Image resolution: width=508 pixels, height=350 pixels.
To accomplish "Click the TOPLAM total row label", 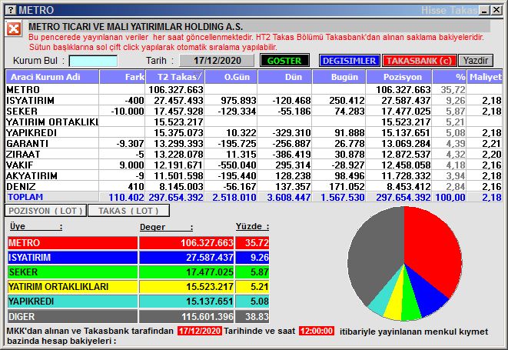I will pyautogui.click(x=25, y=197).
